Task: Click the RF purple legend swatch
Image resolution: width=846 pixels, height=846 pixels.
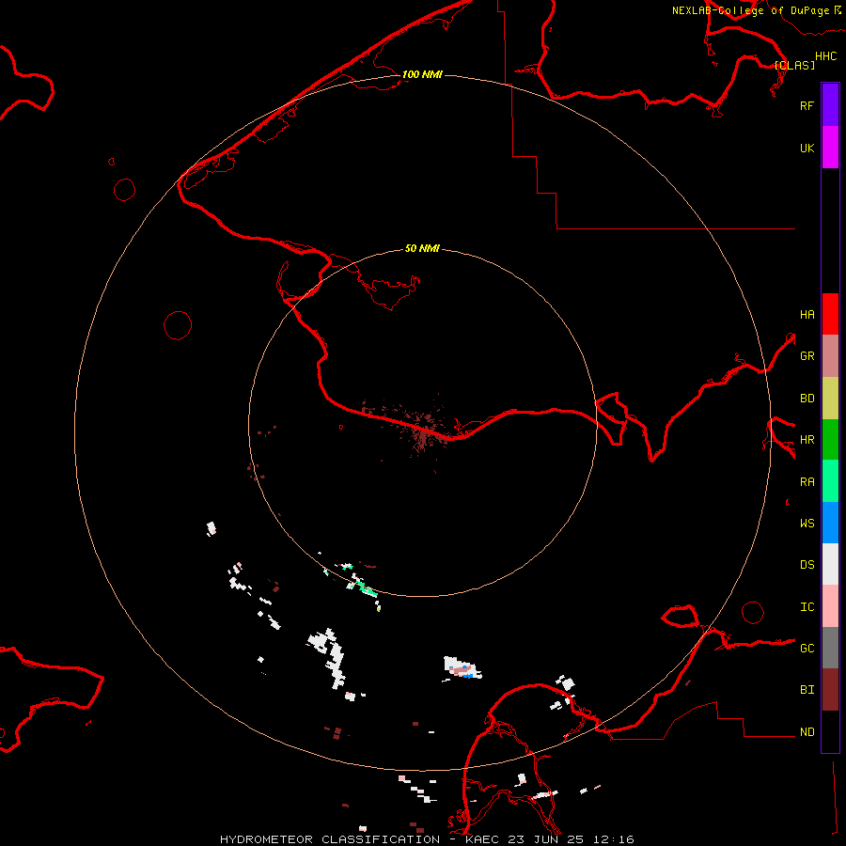Action: (x=830, y=105)
